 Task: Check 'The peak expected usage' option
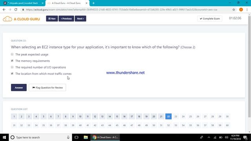[12, 54]
